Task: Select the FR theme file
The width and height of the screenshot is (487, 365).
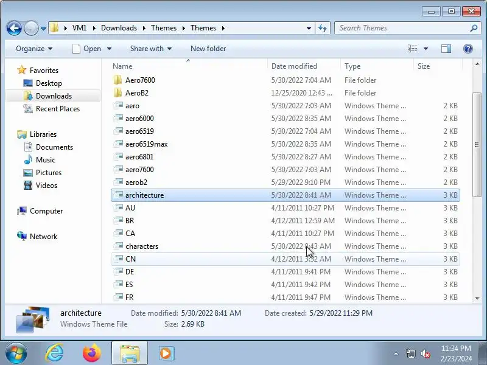Action: (x=129, y=297)
